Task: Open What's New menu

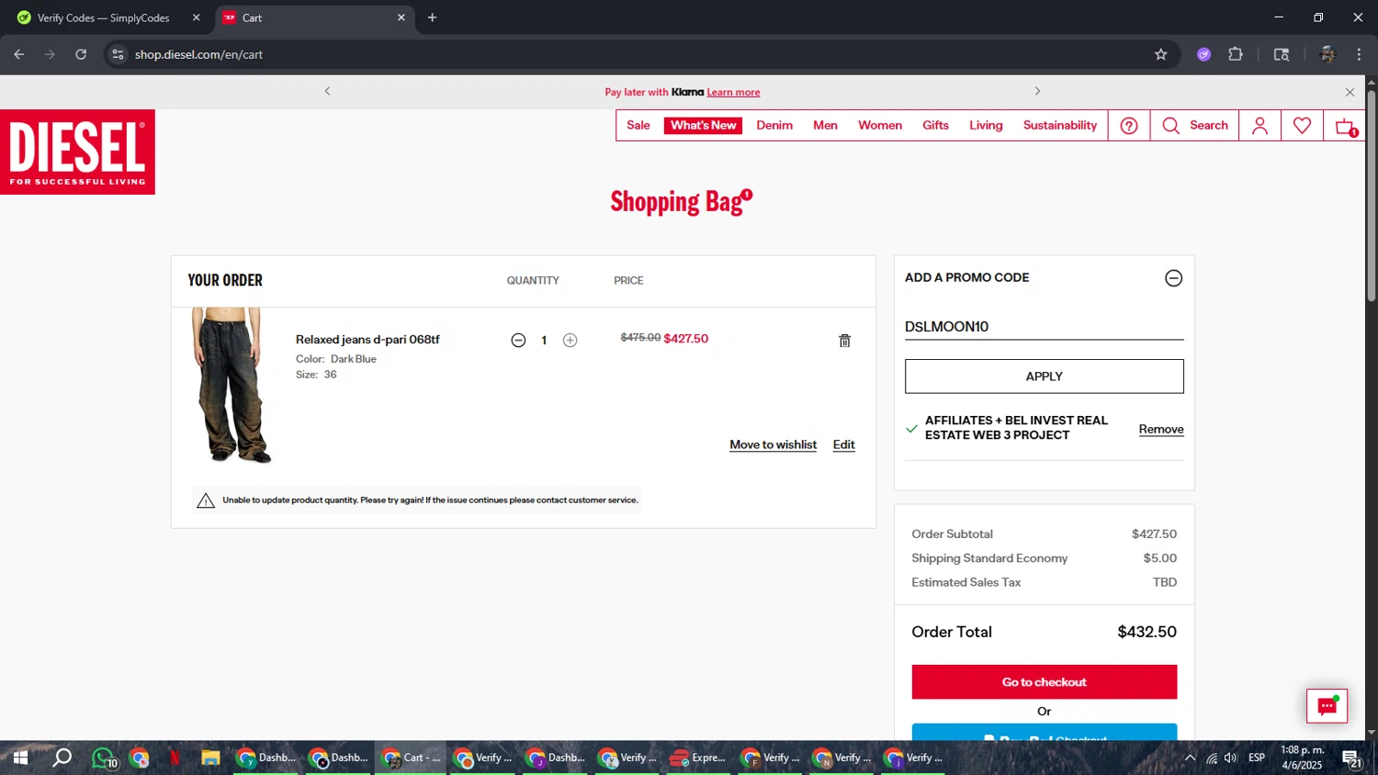Action: click(703, 126)
